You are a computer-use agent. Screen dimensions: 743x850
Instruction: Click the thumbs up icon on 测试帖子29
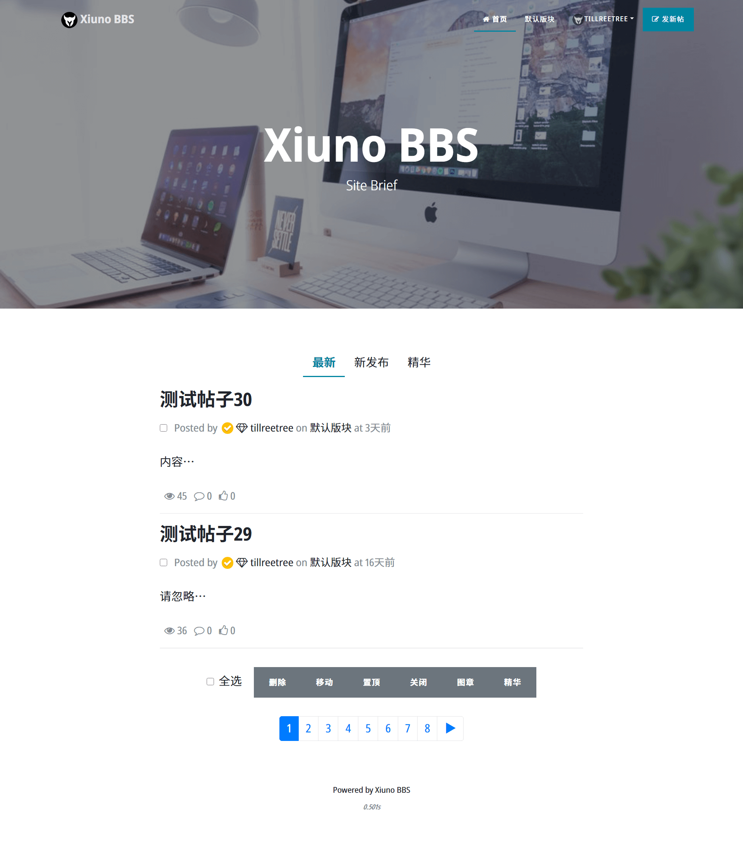tap(224, 630)
